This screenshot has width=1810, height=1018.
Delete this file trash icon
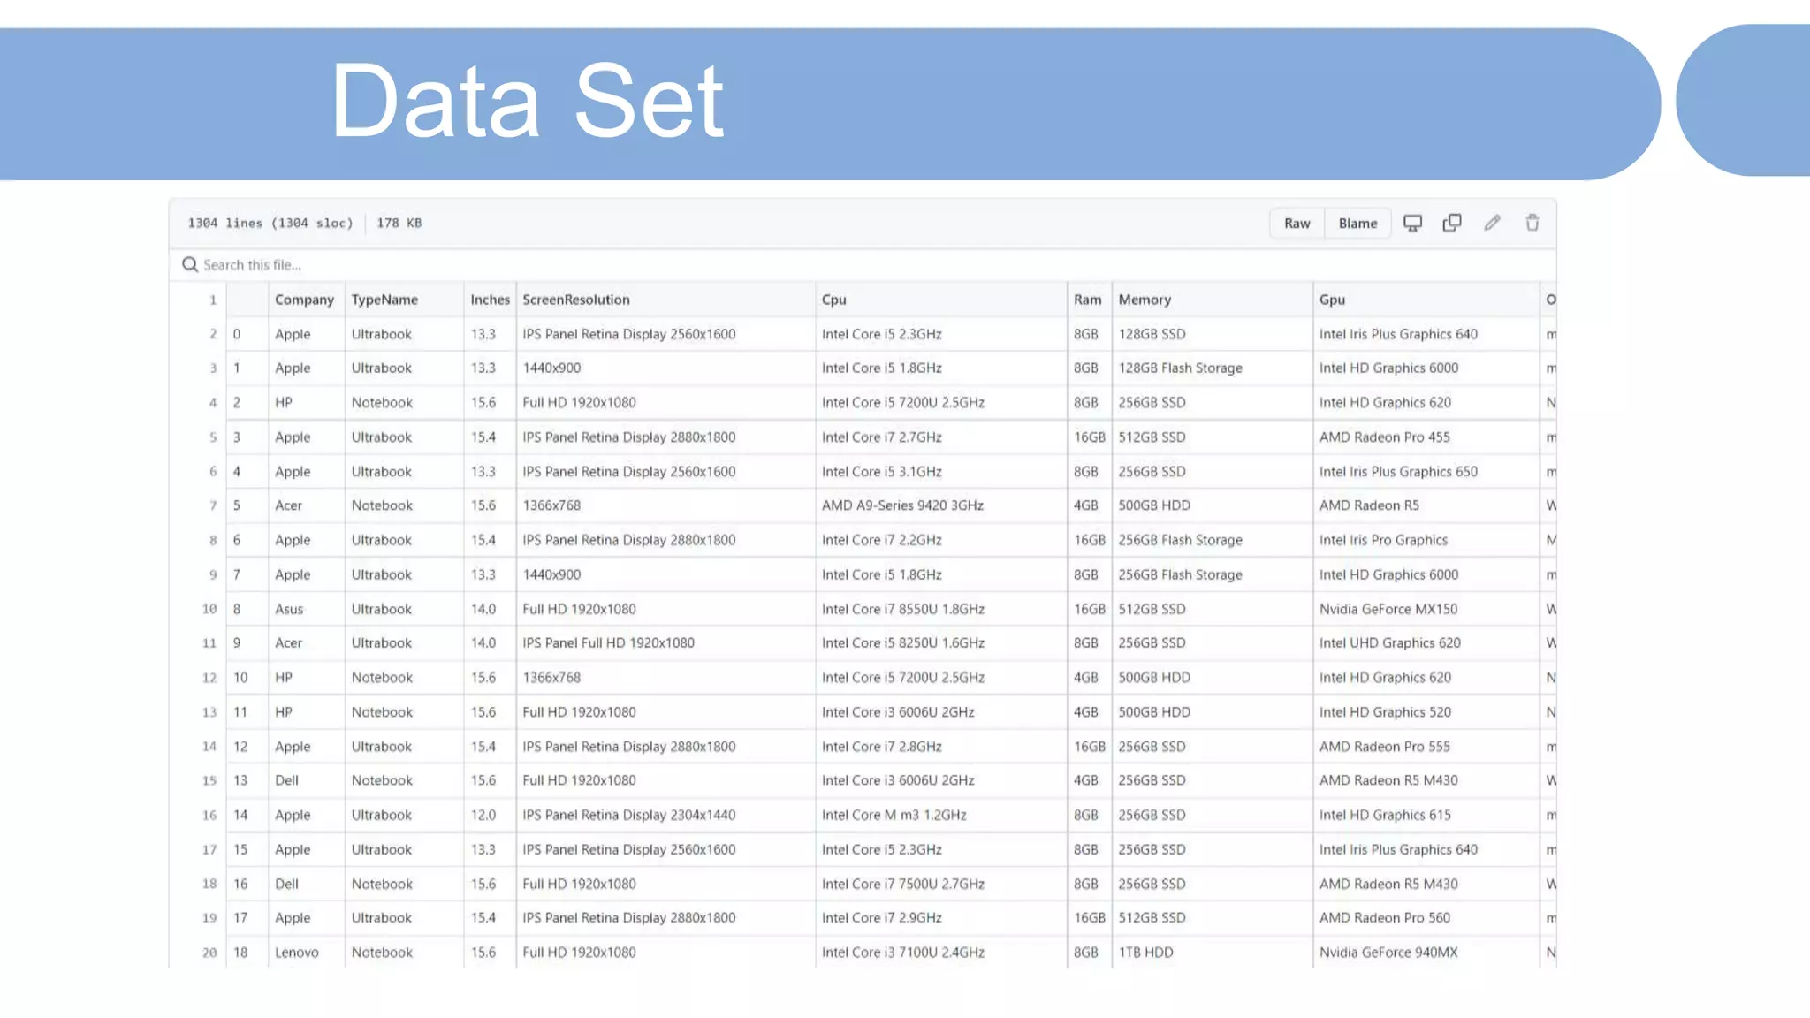1532,224
